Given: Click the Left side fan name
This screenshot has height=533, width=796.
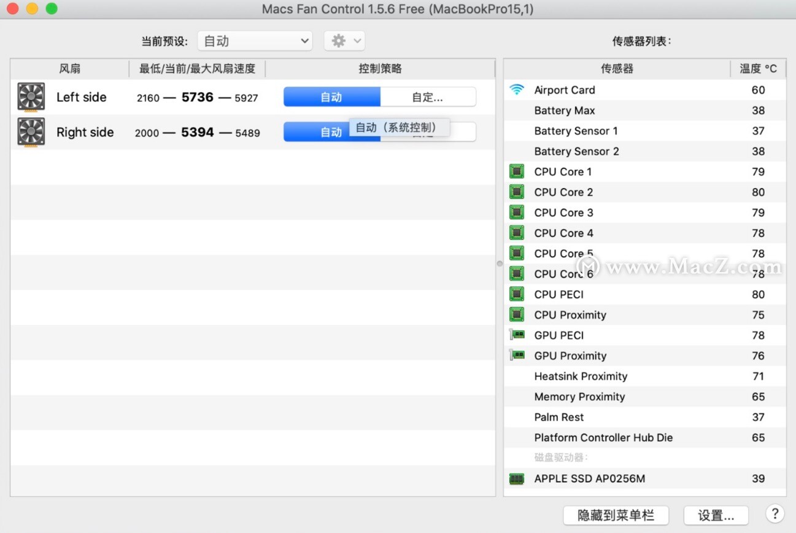Looking at the screenshot, I should pos(81,97).
